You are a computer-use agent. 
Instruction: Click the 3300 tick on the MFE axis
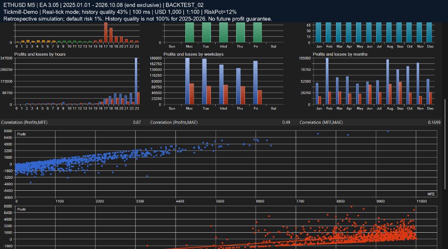(140, 201)
